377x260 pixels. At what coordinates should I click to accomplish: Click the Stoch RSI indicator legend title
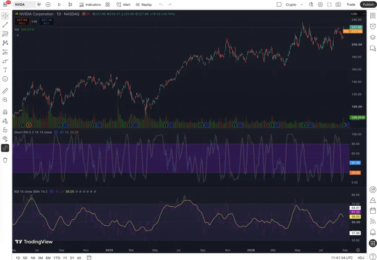coord(33,132)
